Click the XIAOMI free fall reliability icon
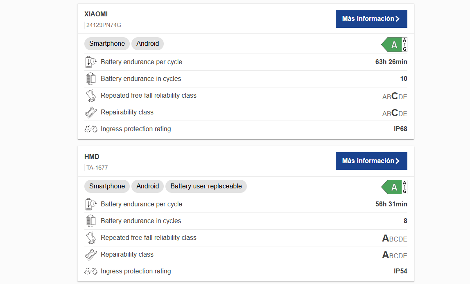This screenshot has height=284, width=470. point(91,96)
